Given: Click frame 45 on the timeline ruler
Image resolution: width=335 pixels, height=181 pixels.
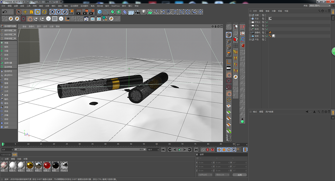Looking at the screenshot, I should tap(118, 144).
